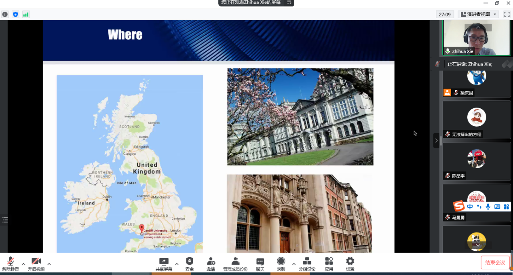
Task: Toggle 录制 recording
Action: 281,264
